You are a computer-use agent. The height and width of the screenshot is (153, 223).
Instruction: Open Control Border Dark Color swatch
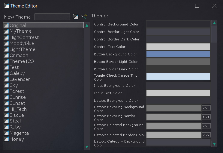coord(178,39)
